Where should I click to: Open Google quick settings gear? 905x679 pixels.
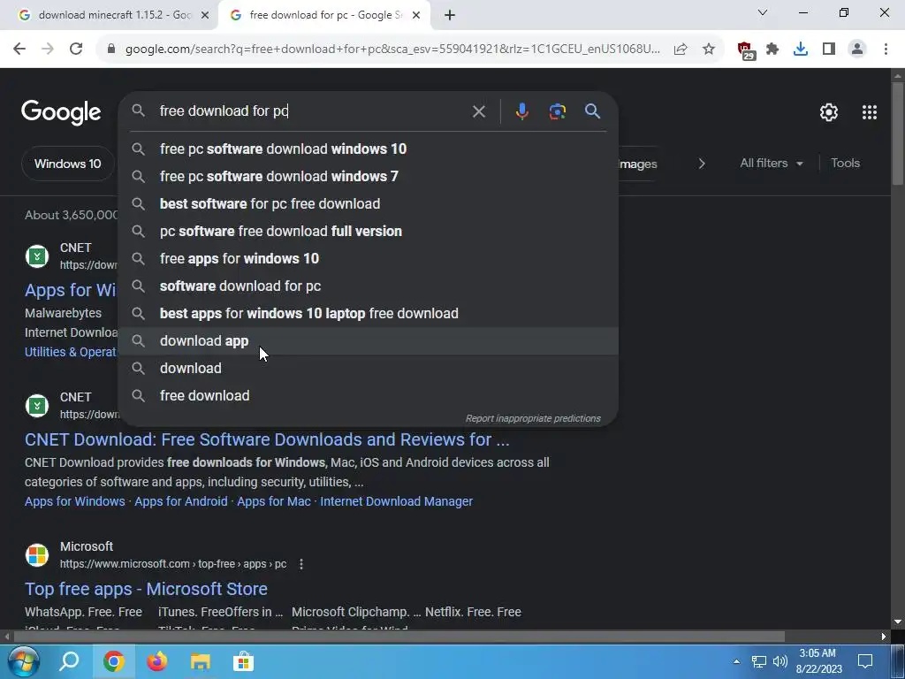[829, 112]
